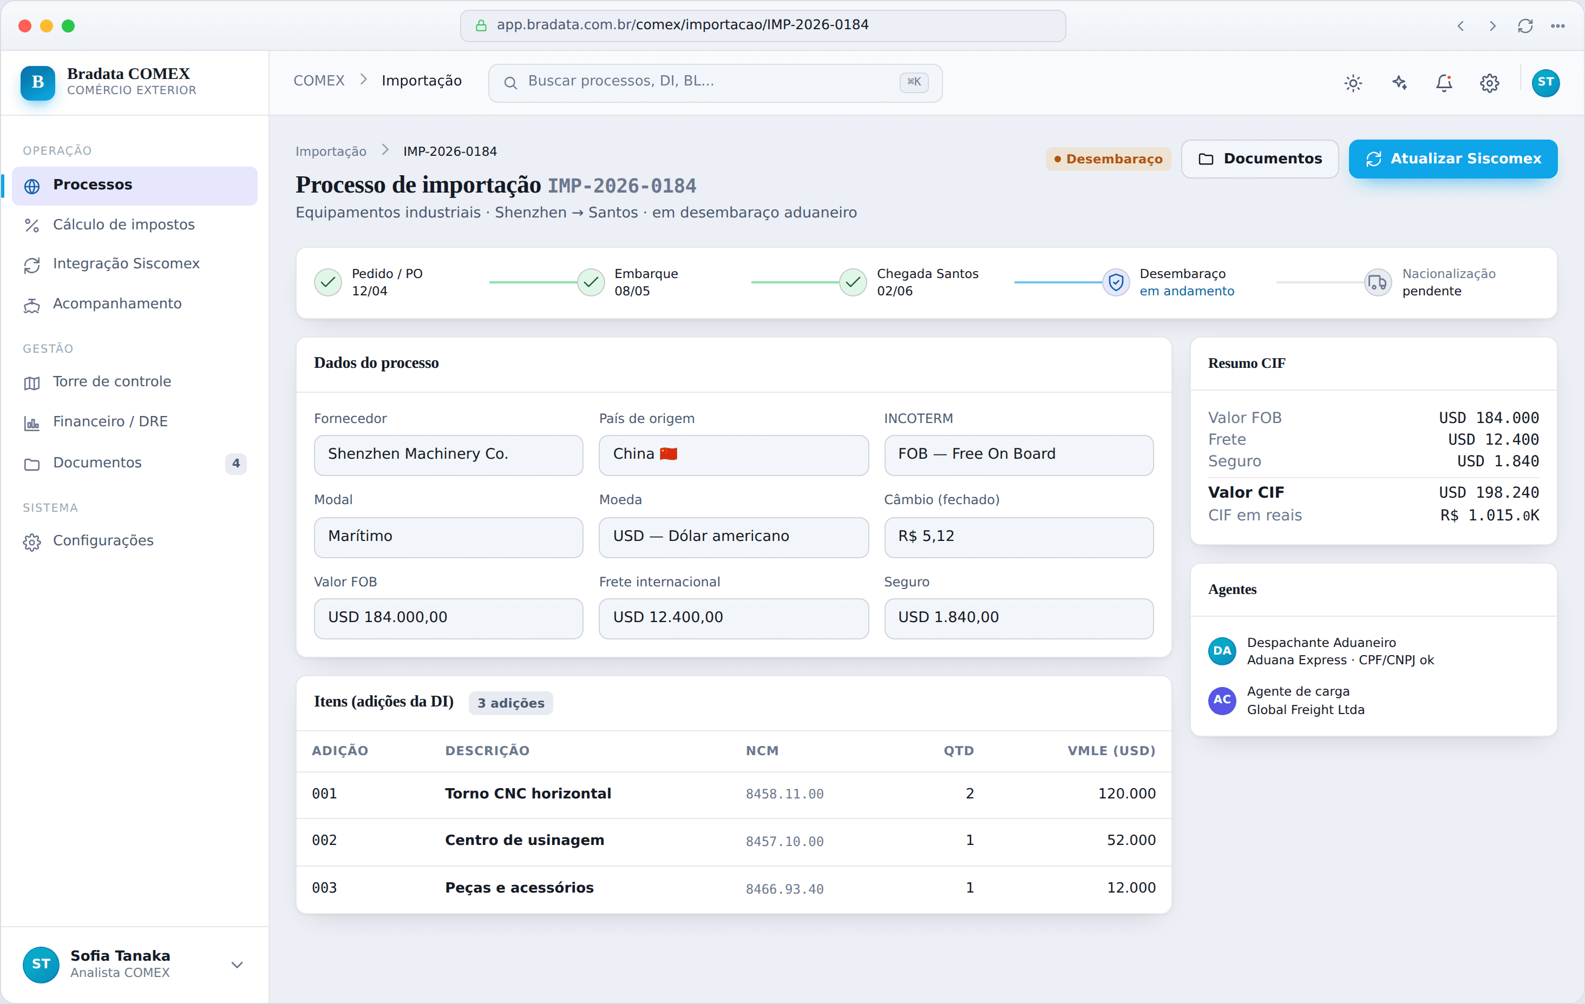Focus the Buscar processos search field

tap(715, 82)
